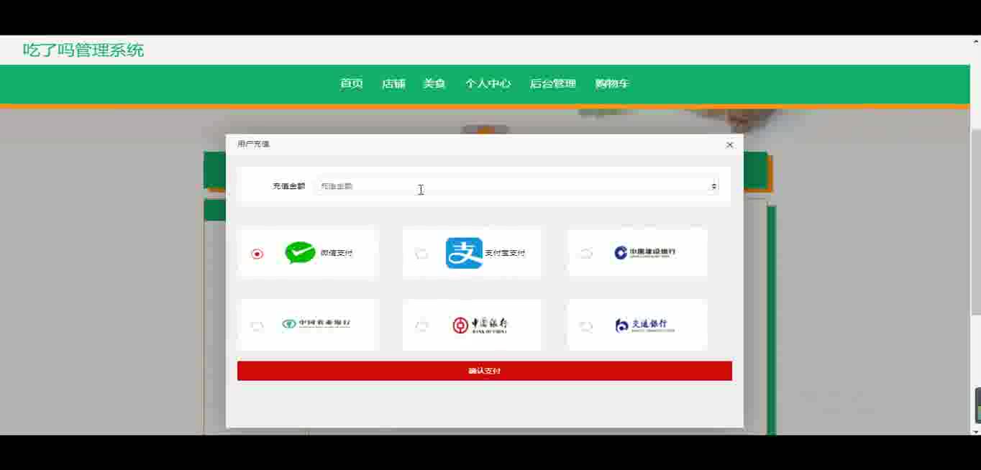Click the China Construction Bank logo

(645, 253)
